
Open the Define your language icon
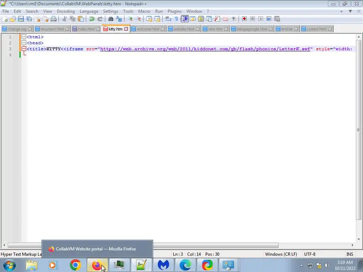click(x=192, y=19)
